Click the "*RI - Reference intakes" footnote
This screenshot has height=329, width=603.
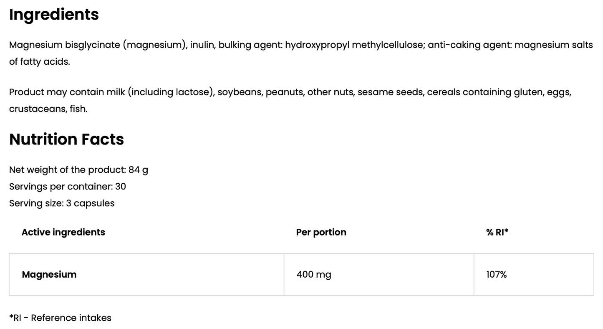pos(60,318)
